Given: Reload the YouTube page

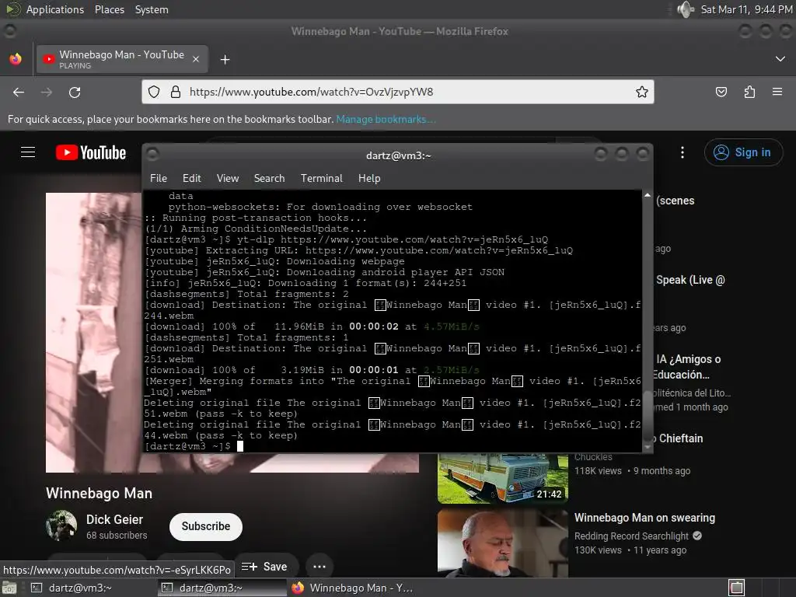Looking at the screenshot, I should [x=75, y=92].
